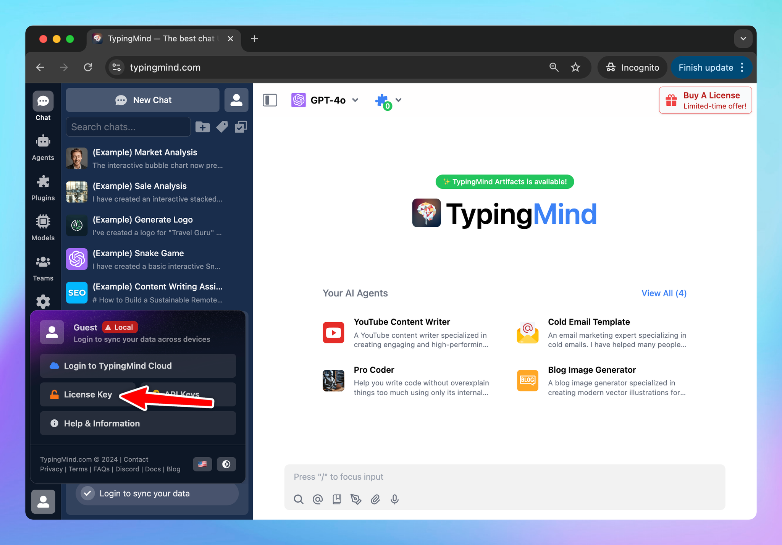Open the Teams section
The width and height of the screenshot is (782, 545).
(x=43, y=268)
